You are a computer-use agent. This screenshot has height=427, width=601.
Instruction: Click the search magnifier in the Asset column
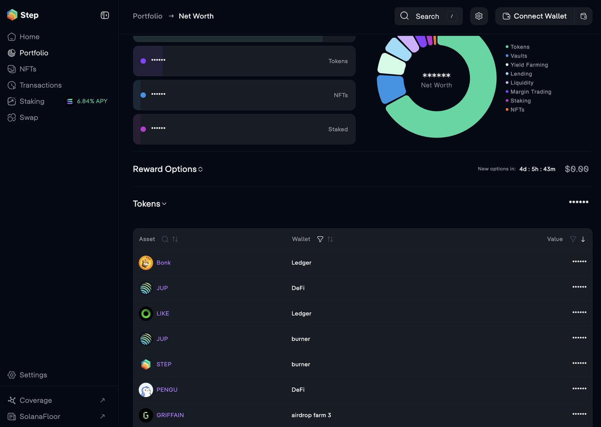pos(165,239)
